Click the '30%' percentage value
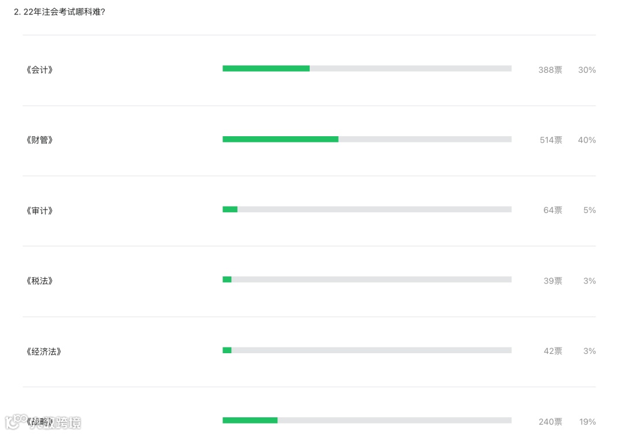The height and width of the screenshot is (434, 624). 586,70
